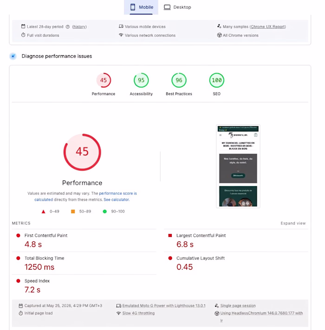Open the performance score is calculated link
Viewport: 325px width, 330px height.
pyautogui.click(x=86, y=196)
